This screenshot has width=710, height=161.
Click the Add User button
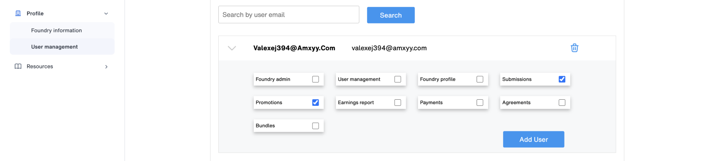(533, 139)
